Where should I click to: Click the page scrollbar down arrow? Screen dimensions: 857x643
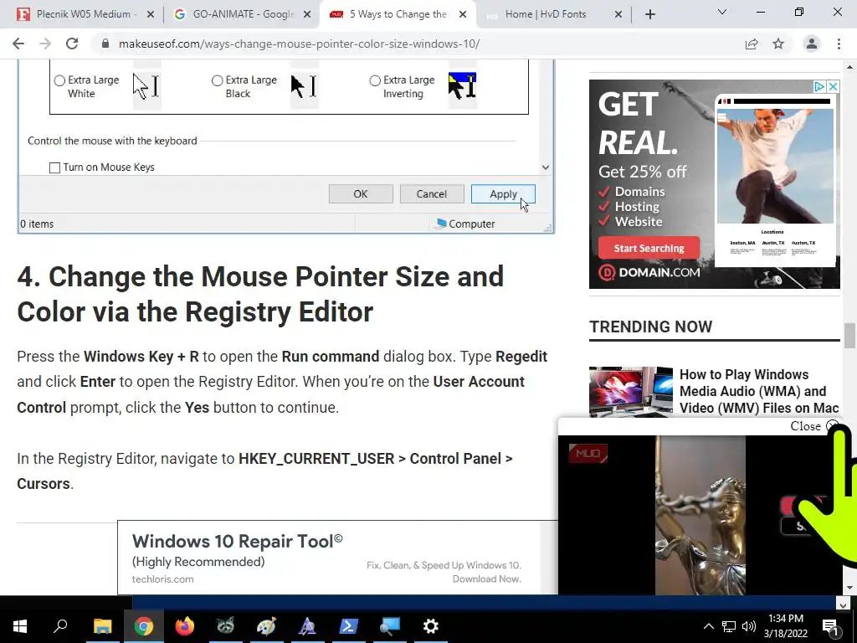[849, 588]
